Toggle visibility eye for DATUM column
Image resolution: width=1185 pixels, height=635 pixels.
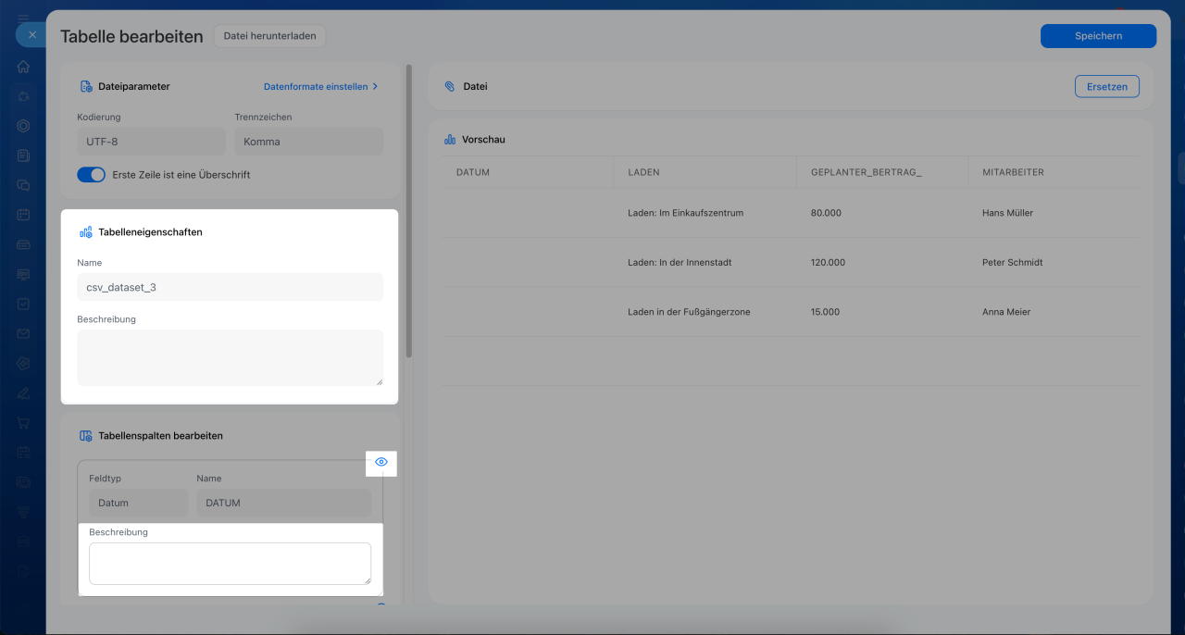click(380, 462)
